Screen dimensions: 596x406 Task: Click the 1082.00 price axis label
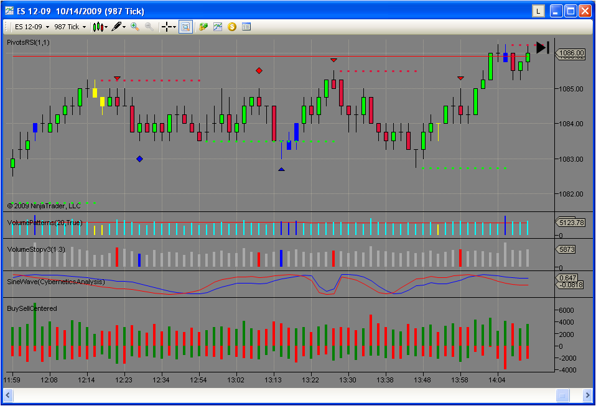570,194
